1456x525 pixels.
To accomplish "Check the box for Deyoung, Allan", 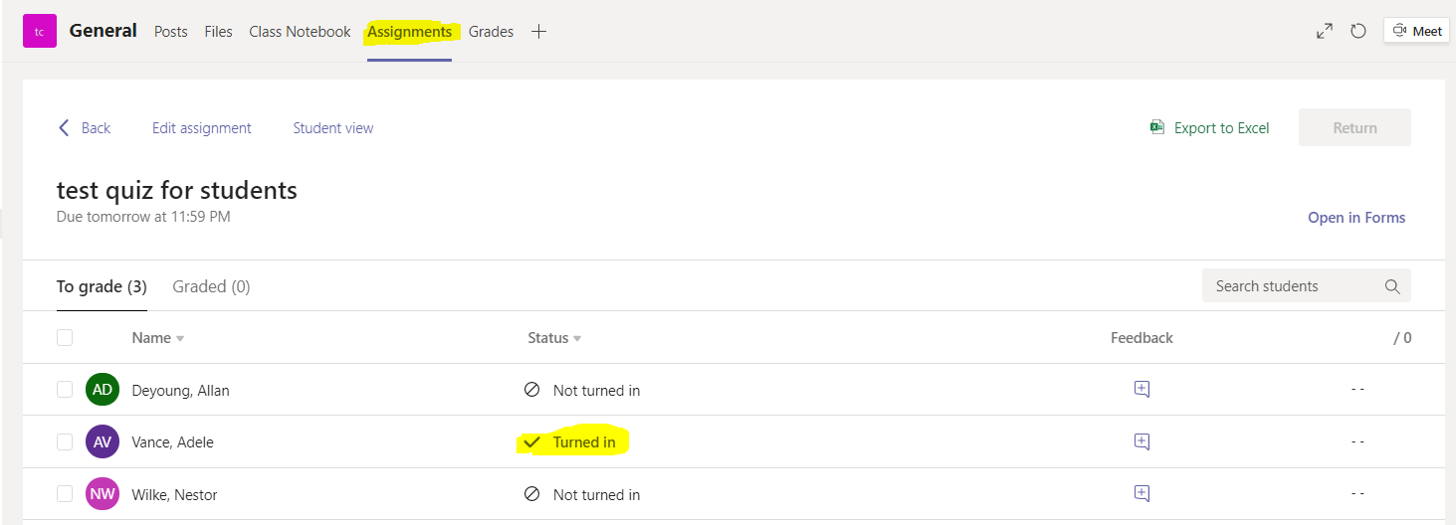I will click(65, 390).
